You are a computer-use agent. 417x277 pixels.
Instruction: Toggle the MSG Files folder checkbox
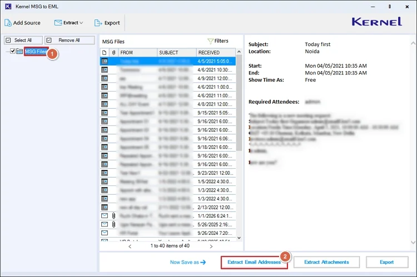[x=12, y=51]
